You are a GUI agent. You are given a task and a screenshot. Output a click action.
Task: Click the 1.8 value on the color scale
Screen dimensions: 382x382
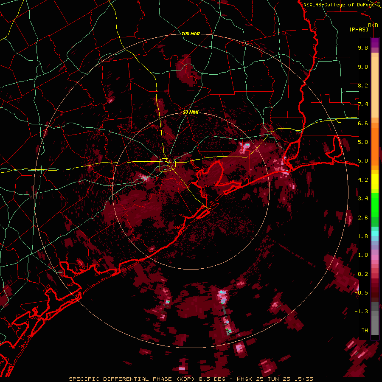click(x=363, y=236)
